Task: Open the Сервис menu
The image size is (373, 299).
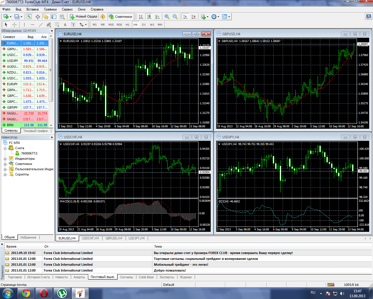Action: (x=67, y=9)
